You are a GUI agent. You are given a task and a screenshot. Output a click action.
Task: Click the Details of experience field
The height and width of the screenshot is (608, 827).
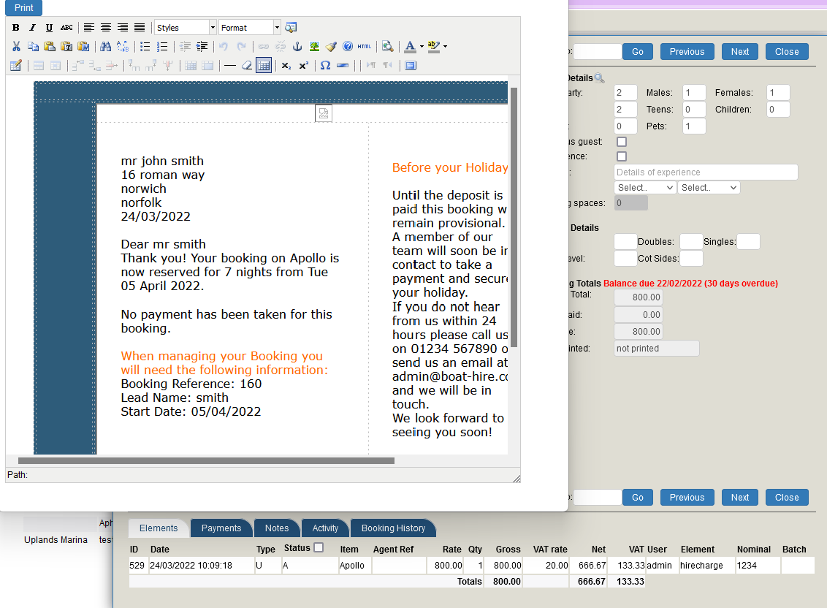tap(706, 172)
